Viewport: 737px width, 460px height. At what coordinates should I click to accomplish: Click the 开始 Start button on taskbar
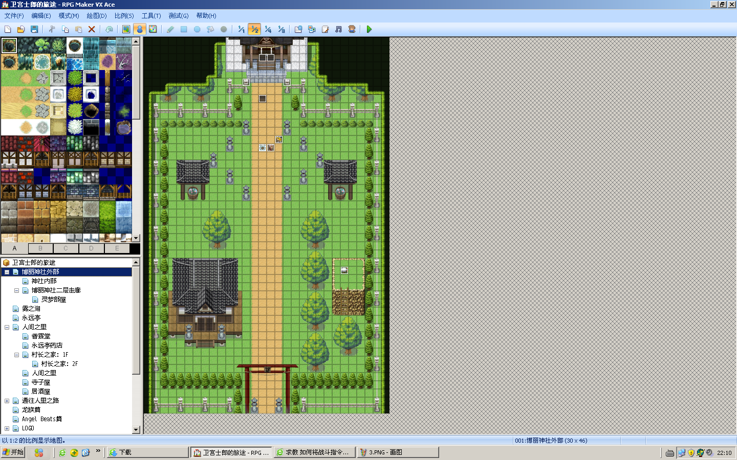[x=13, y=452]
